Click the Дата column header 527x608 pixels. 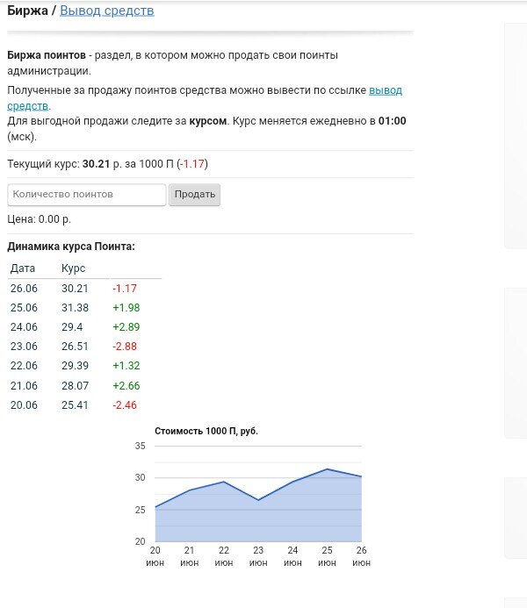click(23, 268)
